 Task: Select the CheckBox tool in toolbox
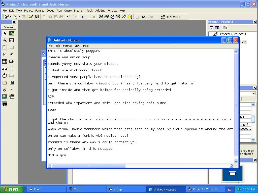tap(5, 54)
